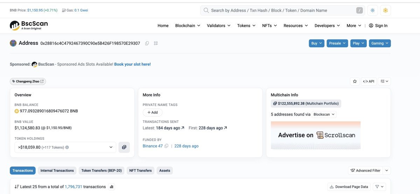
Task: Open the Blockscan addresses dropdown
Action: click(324, 114)
